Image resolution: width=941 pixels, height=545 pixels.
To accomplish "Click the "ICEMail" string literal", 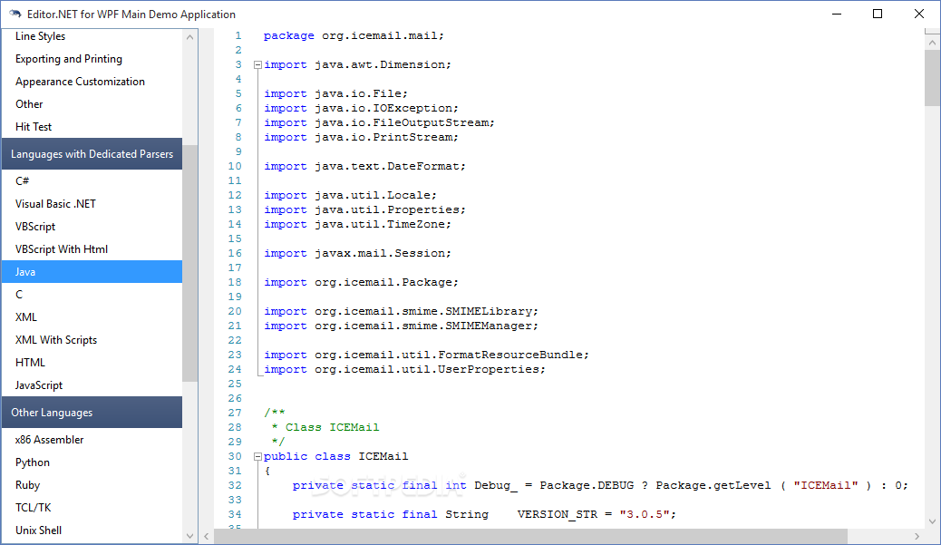I will point(826,485).
